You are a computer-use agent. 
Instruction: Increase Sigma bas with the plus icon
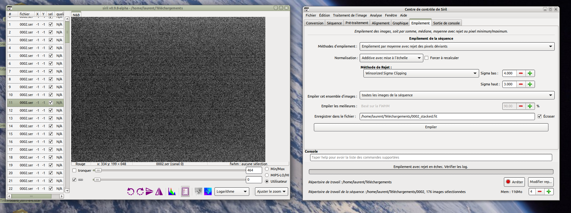(530, 73)
